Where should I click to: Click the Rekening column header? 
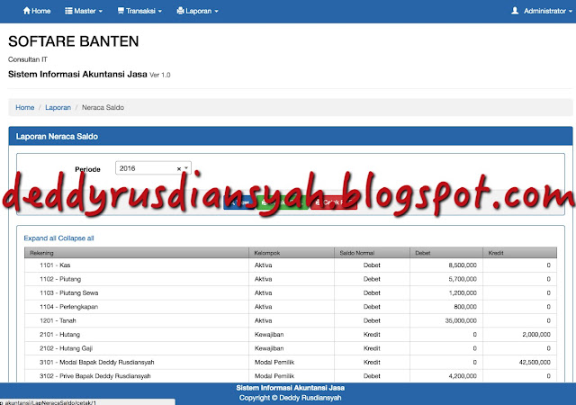coord(137,253)
